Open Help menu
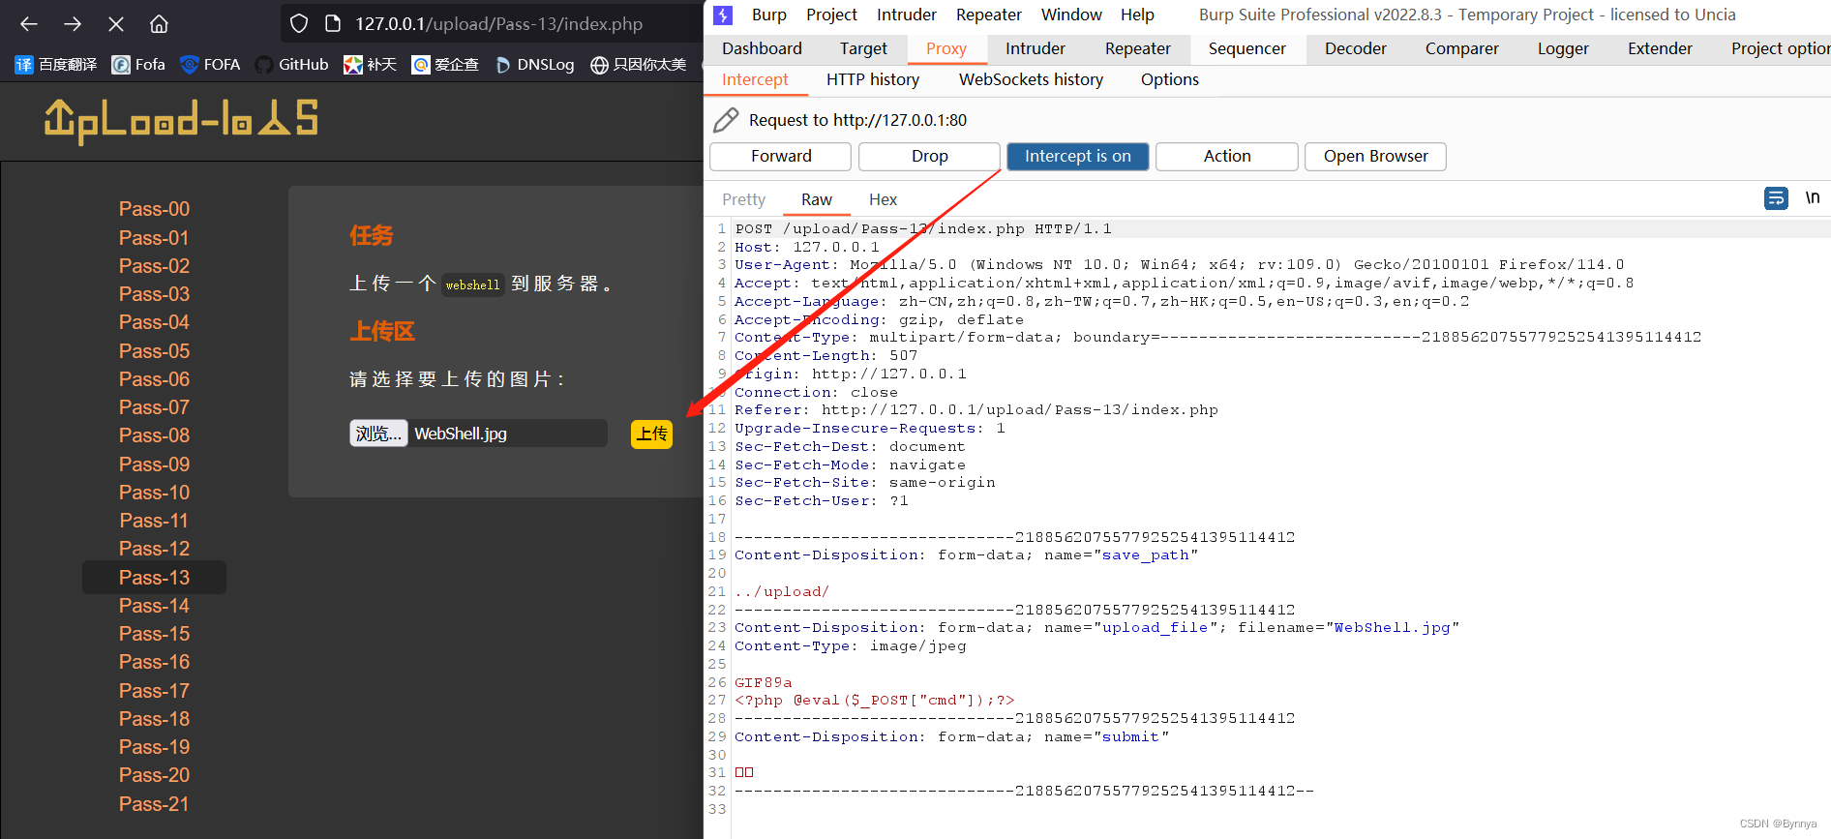The width and height of the screenshot is (1831, 839). (1137, 15)
